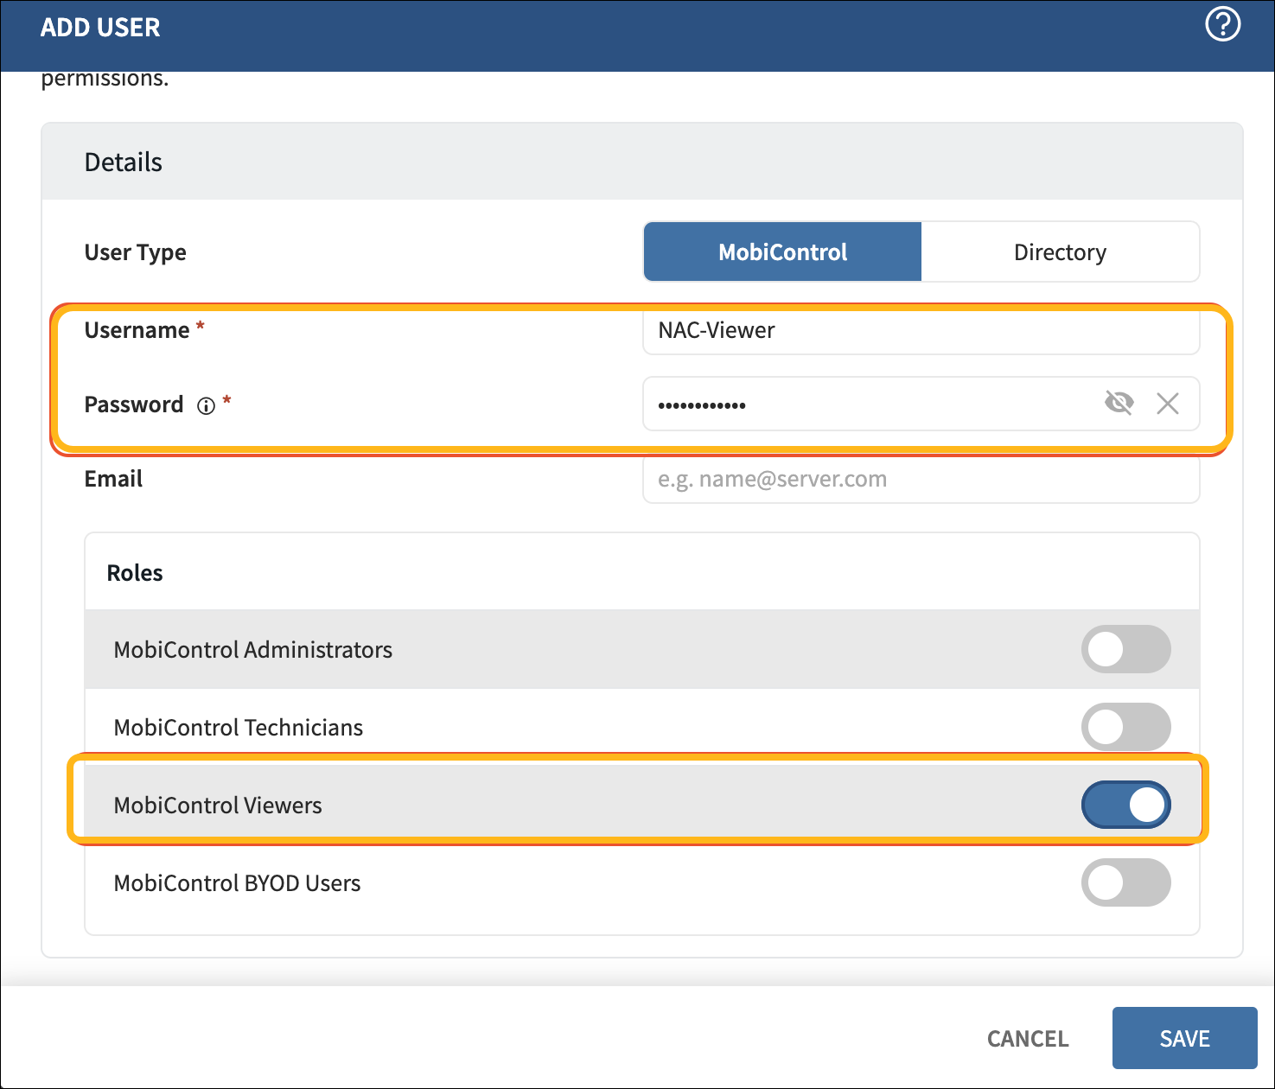
Task: Hide the masked password via the crossed-eye icon
Action: click(x=1119, y=404)
